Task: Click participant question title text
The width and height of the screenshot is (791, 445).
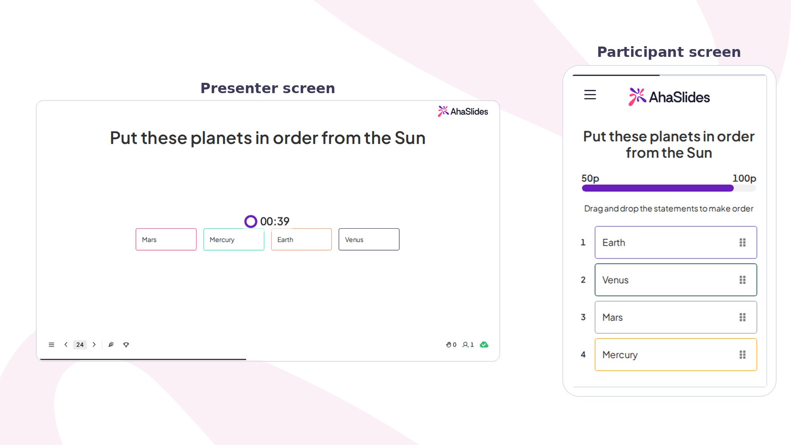Action: click(669, 145)
